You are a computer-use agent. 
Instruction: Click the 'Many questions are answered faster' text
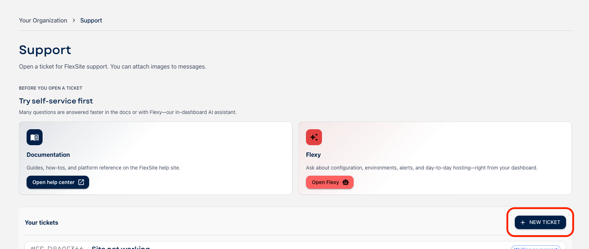(x=128, y=112)
